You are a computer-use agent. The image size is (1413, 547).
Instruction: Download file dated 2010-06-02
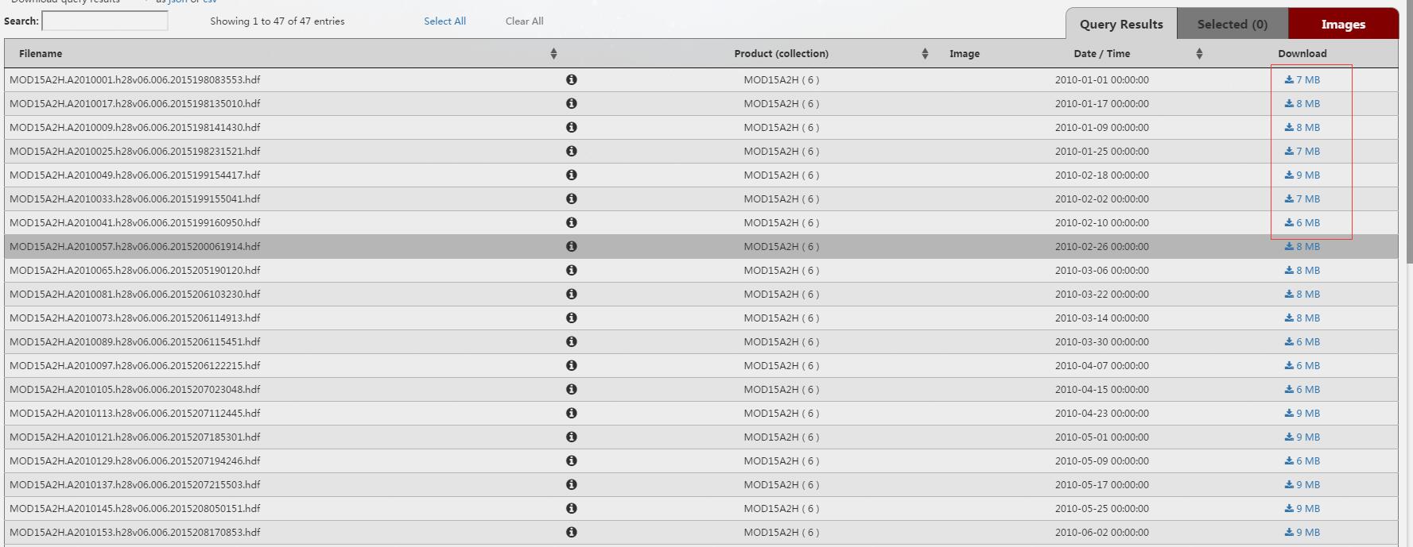[1302, 532]
